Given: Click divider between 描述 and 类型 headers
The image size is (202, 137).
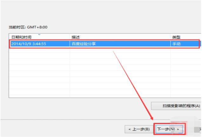Looking at the screenshot, I should pos(171,37).
